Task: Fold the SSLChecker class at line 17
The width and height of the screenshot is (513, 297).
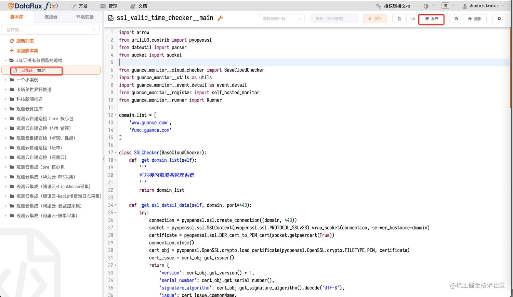Action: tap(116, 153)
